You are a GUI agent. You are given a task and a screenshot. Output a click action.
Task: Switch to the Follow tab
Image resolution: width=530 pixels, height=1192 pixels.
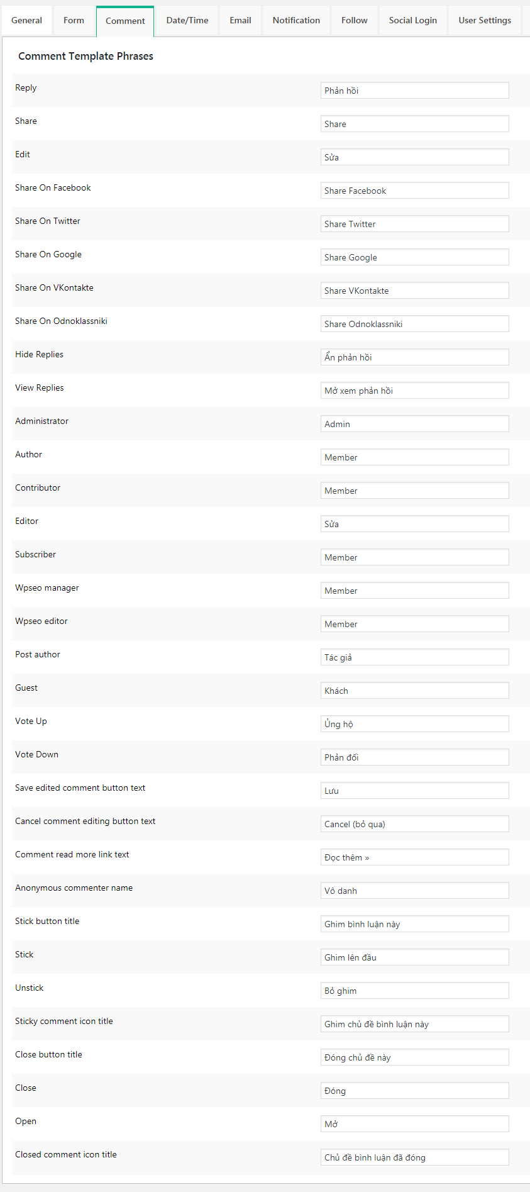point(355,20)
